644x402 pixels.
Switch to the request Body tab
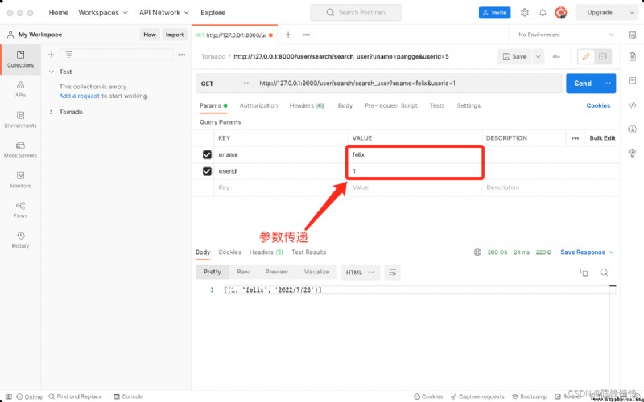pos(345,106)
